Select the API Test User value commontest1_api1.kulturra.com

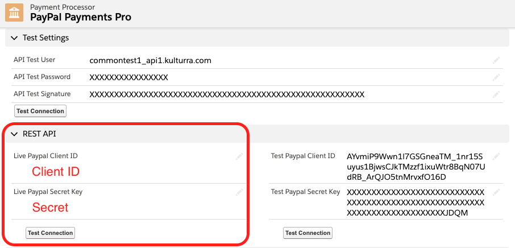click(151, 61)
